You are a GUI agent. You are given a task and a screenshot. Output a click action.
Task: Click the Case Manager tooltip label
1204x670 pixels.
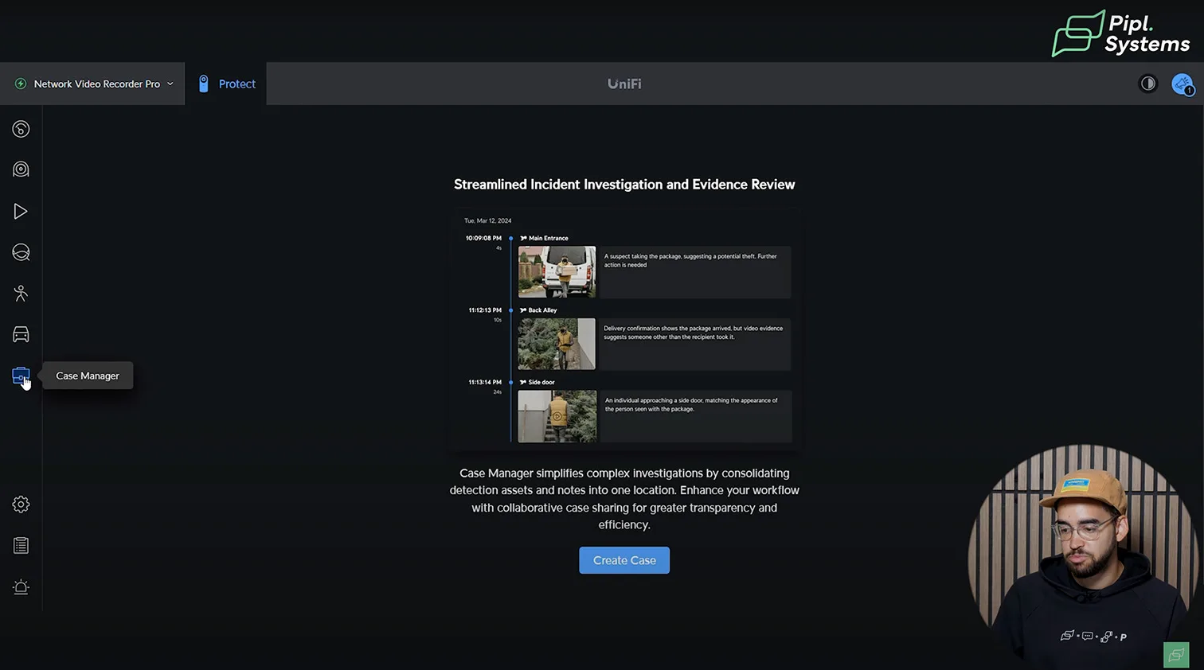(88, 376)
